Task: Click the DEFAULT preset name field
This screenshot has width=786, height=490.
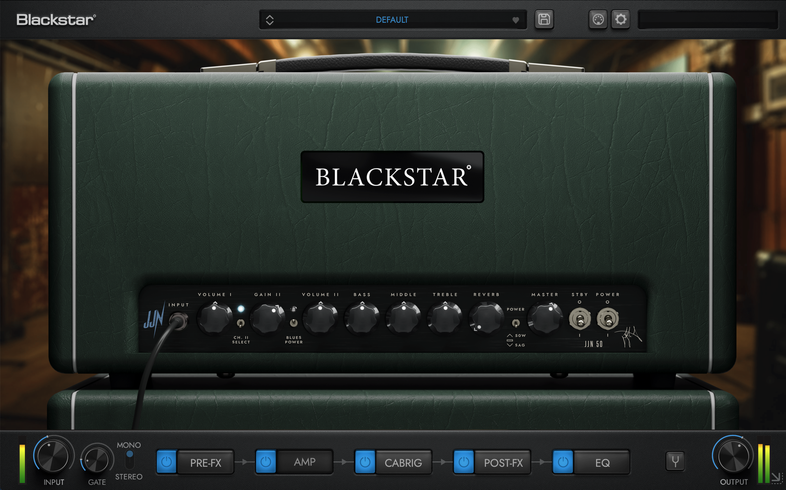Action: click(x=392, y=20)
